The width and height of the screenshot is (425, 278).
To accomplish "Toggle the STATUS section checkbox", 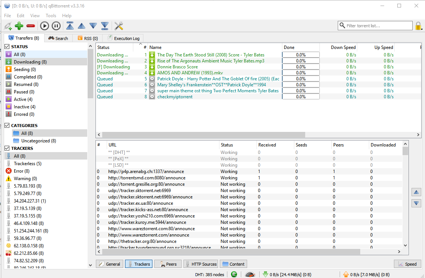I will tap(7, 46).
